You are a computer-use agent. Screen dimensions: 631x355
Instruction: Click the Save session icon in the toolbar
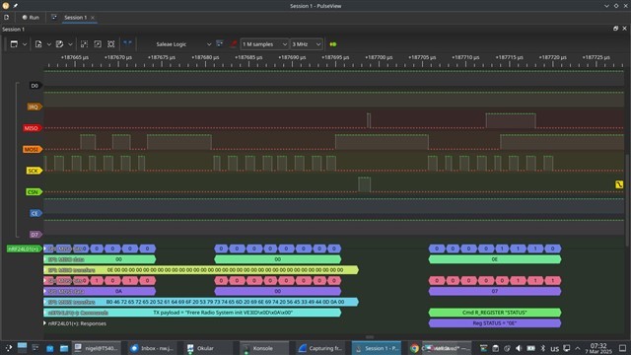[x=59, y=43]
